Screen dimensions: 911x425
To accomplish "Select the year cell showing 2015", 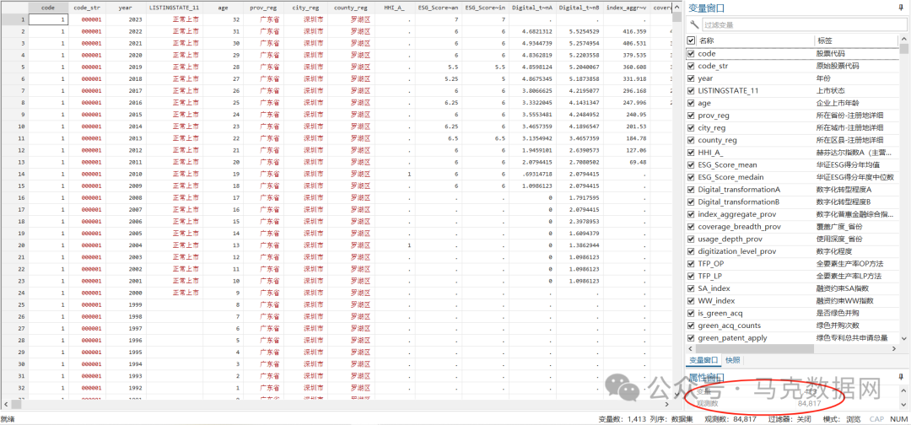I will 125,115.
